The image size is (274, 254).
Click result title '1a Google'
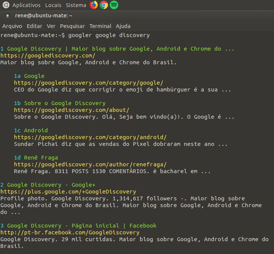coord(29,76)
